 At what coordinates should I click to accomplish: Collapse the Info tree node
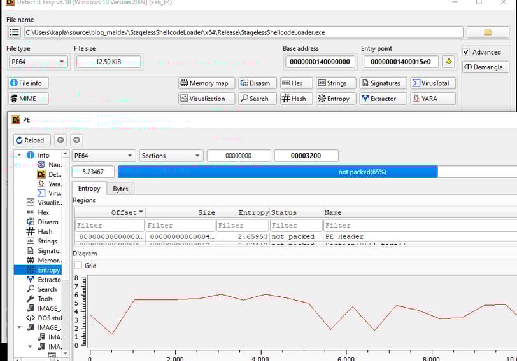(19, 154)
